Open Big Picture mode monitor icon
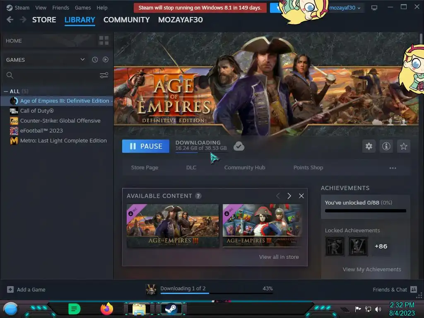Viewport: 424px width, 318px height. (x=374, y=7)
